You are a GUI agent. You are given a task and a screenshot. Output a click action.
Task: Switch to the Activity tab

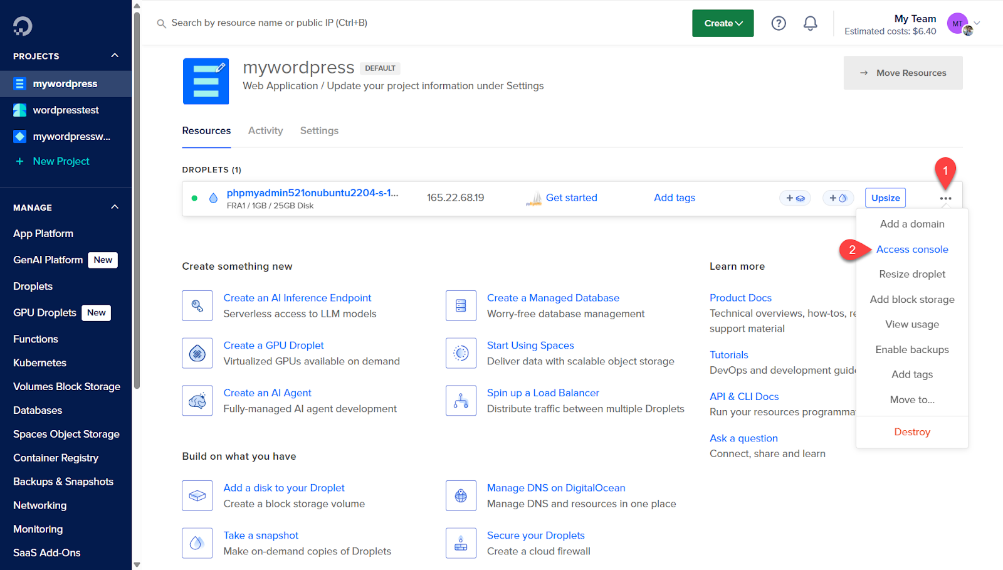click(265, 130)
